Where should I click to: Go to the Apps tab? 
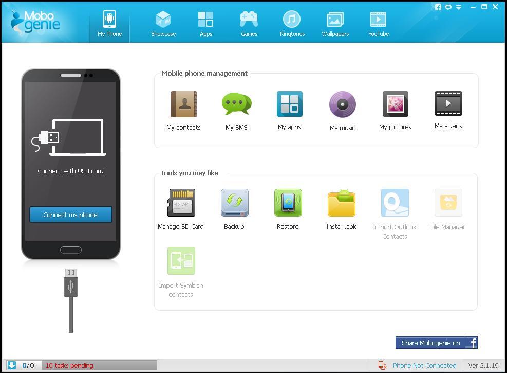coord(205,23)
